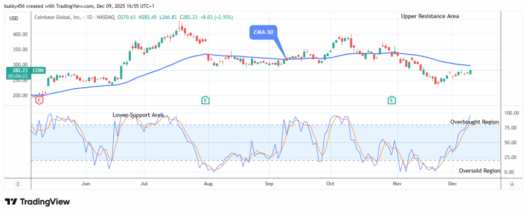Screen dimensions: 527x214
Task: Click the open value O270.63
Action: (126, 16)
